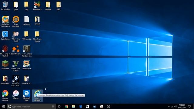194x109 pixels.
Task: Select the Scrap Mechanic icon
Action: (x=16, y=21)
